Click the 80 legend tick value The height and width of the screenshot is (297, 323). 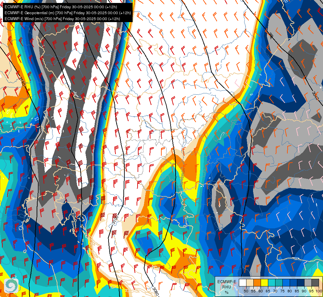pyautogui.click(x=290, y=291)
